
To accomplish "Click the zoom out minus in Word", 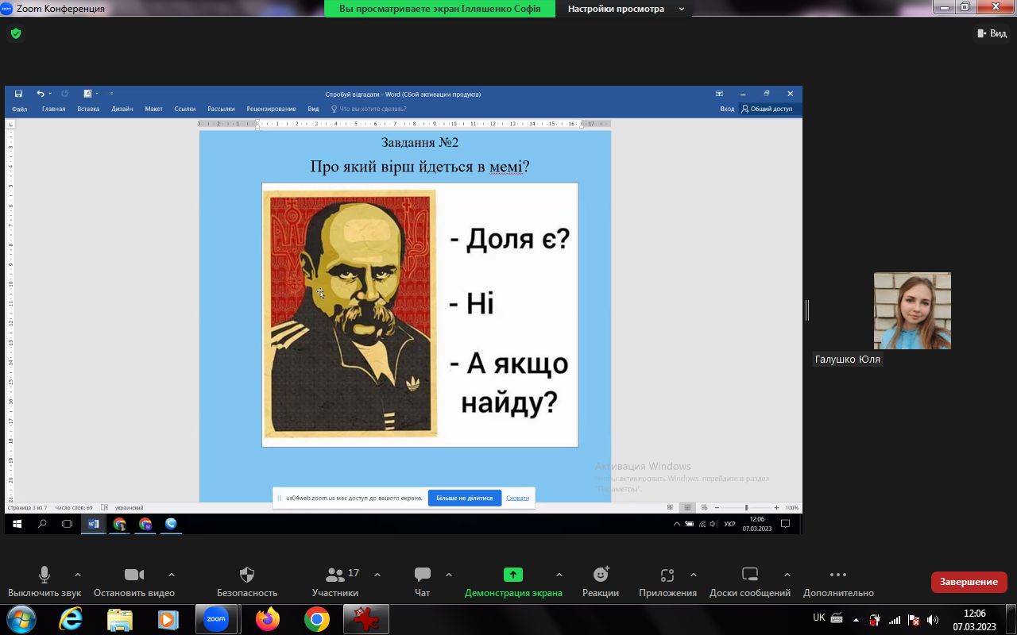I will pyautogui.click(x=717, y=508).
